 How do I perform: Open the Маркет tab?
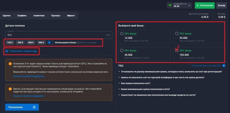(71, 15)
